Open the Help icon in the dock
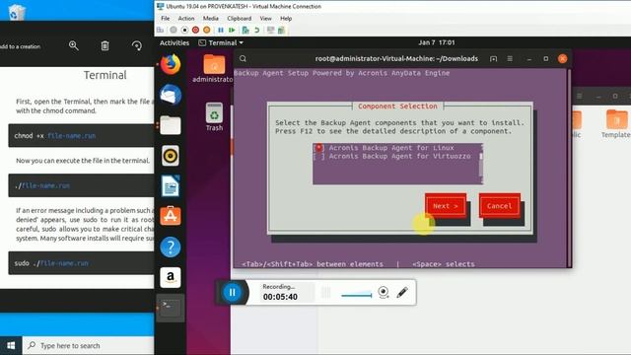Screen dimensions: 631x355 pyautogui.click(x=171, y=247)
